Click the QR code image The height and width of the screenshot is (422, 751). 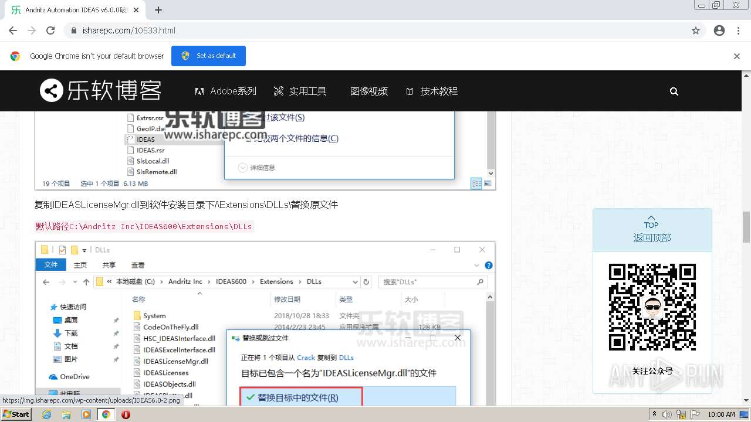click(x=652, y=307)
